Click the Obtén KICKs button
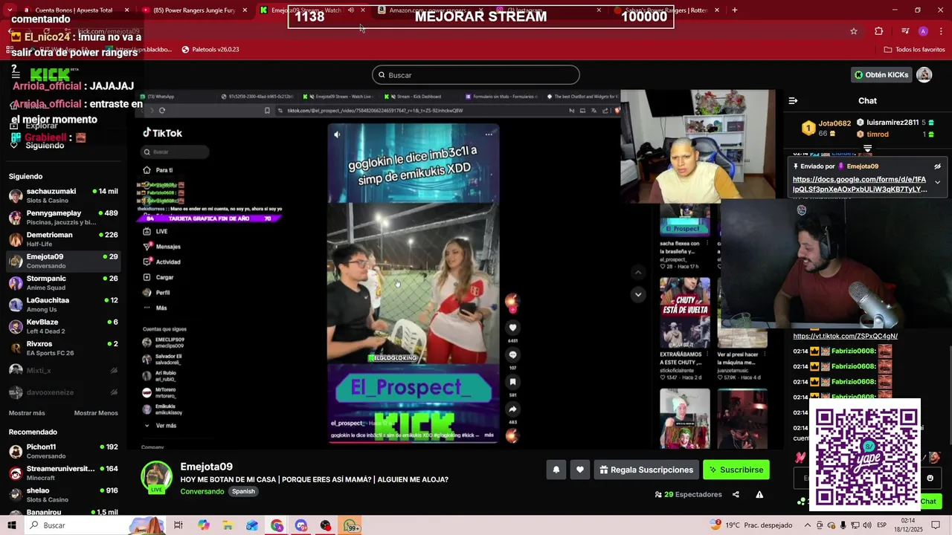The height and width of the screenshot is (535, 952). pyautogui.click(x=881, y=75)
